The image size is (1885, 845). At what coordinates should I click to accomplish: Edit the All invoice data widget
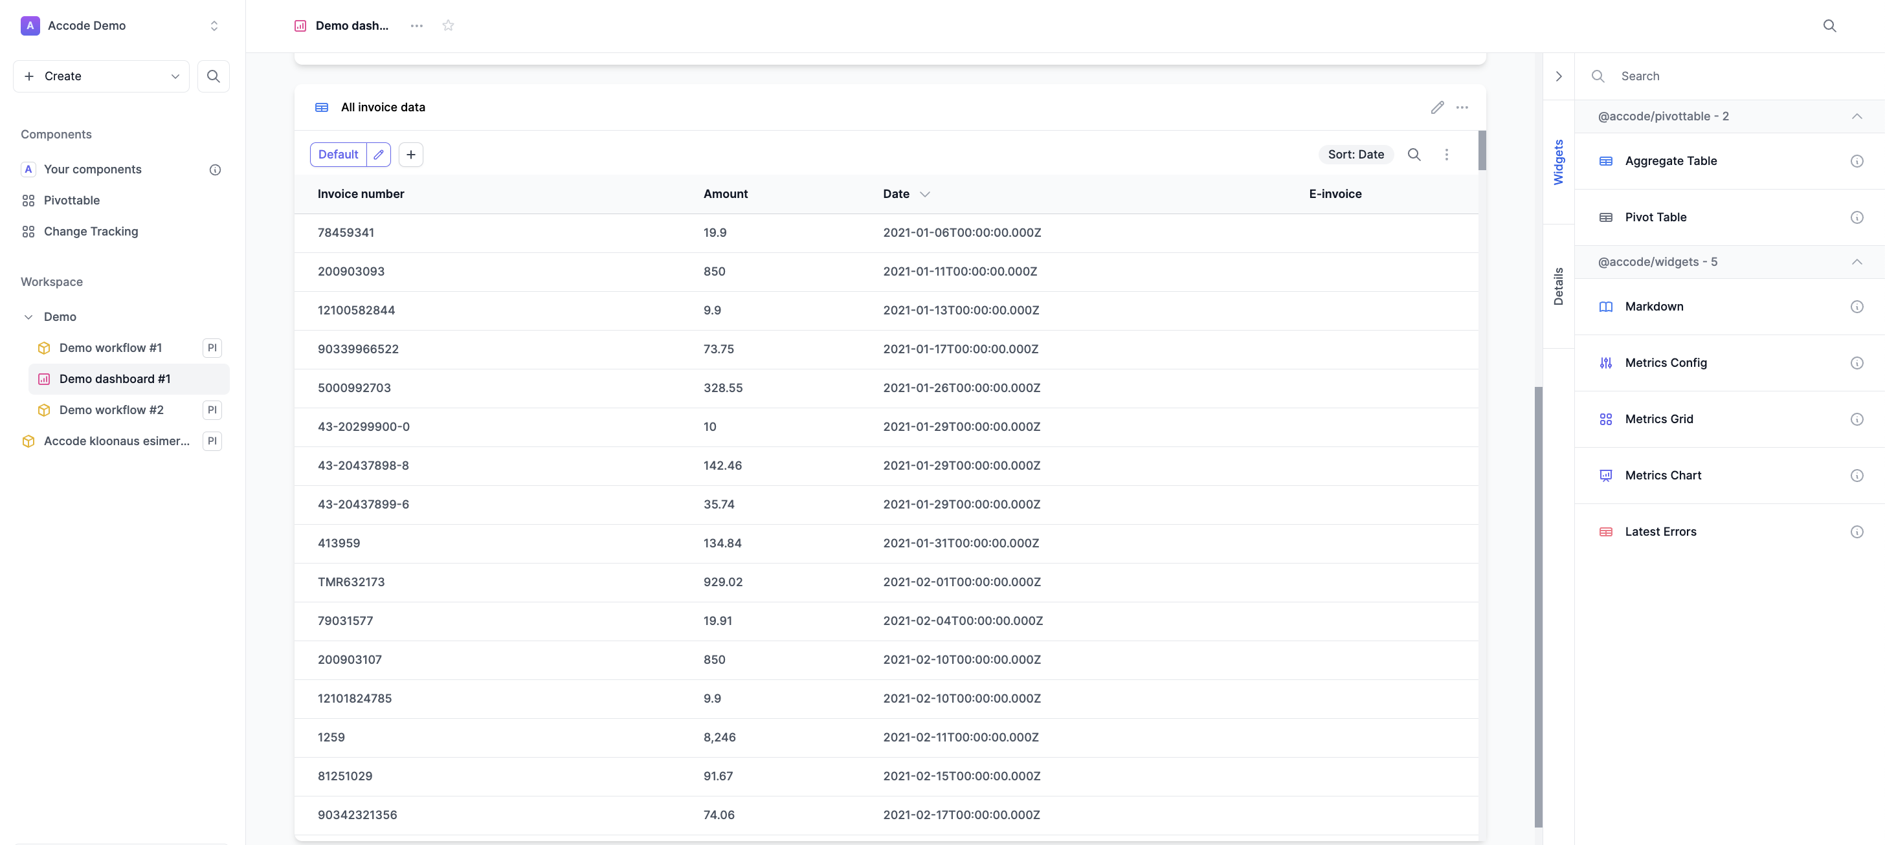tap(1437, 107)
